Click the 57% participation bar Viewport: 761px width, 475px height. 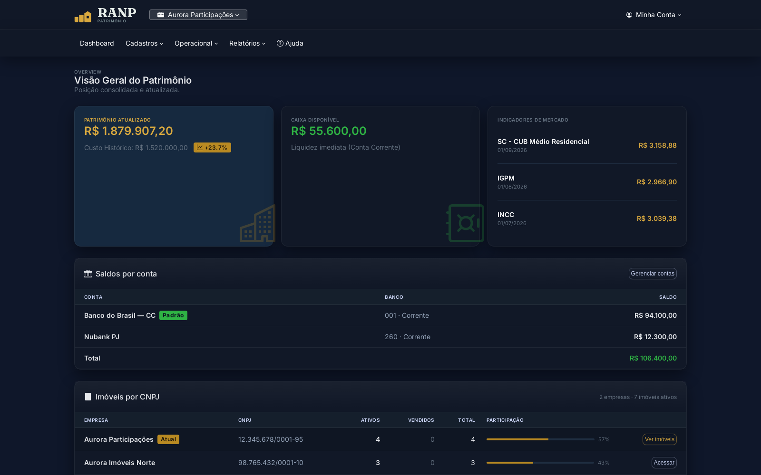coord(540,439)
